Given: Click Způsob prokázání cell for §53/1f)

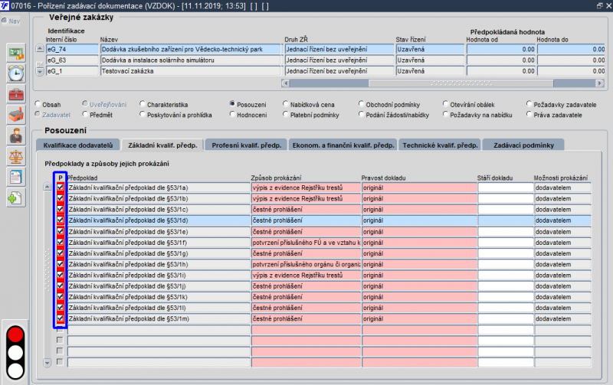Looking at the screenshot, I should tap(306, 243).
